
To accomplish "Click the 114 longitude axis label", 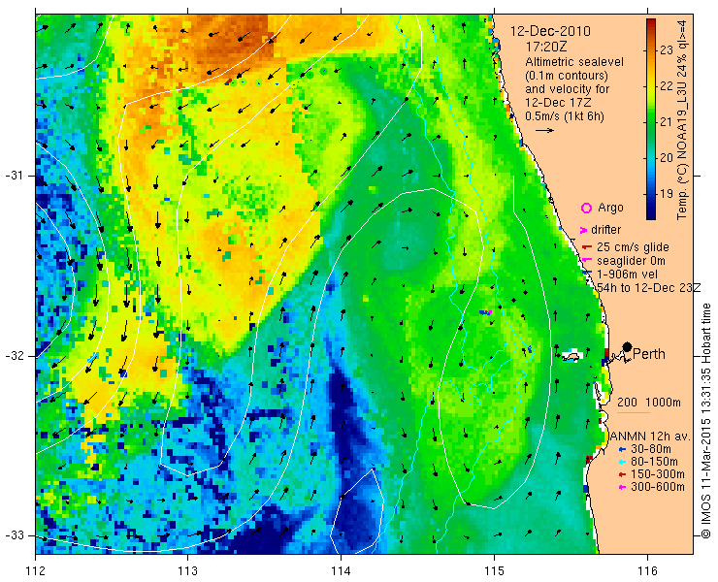I will 341,571.
